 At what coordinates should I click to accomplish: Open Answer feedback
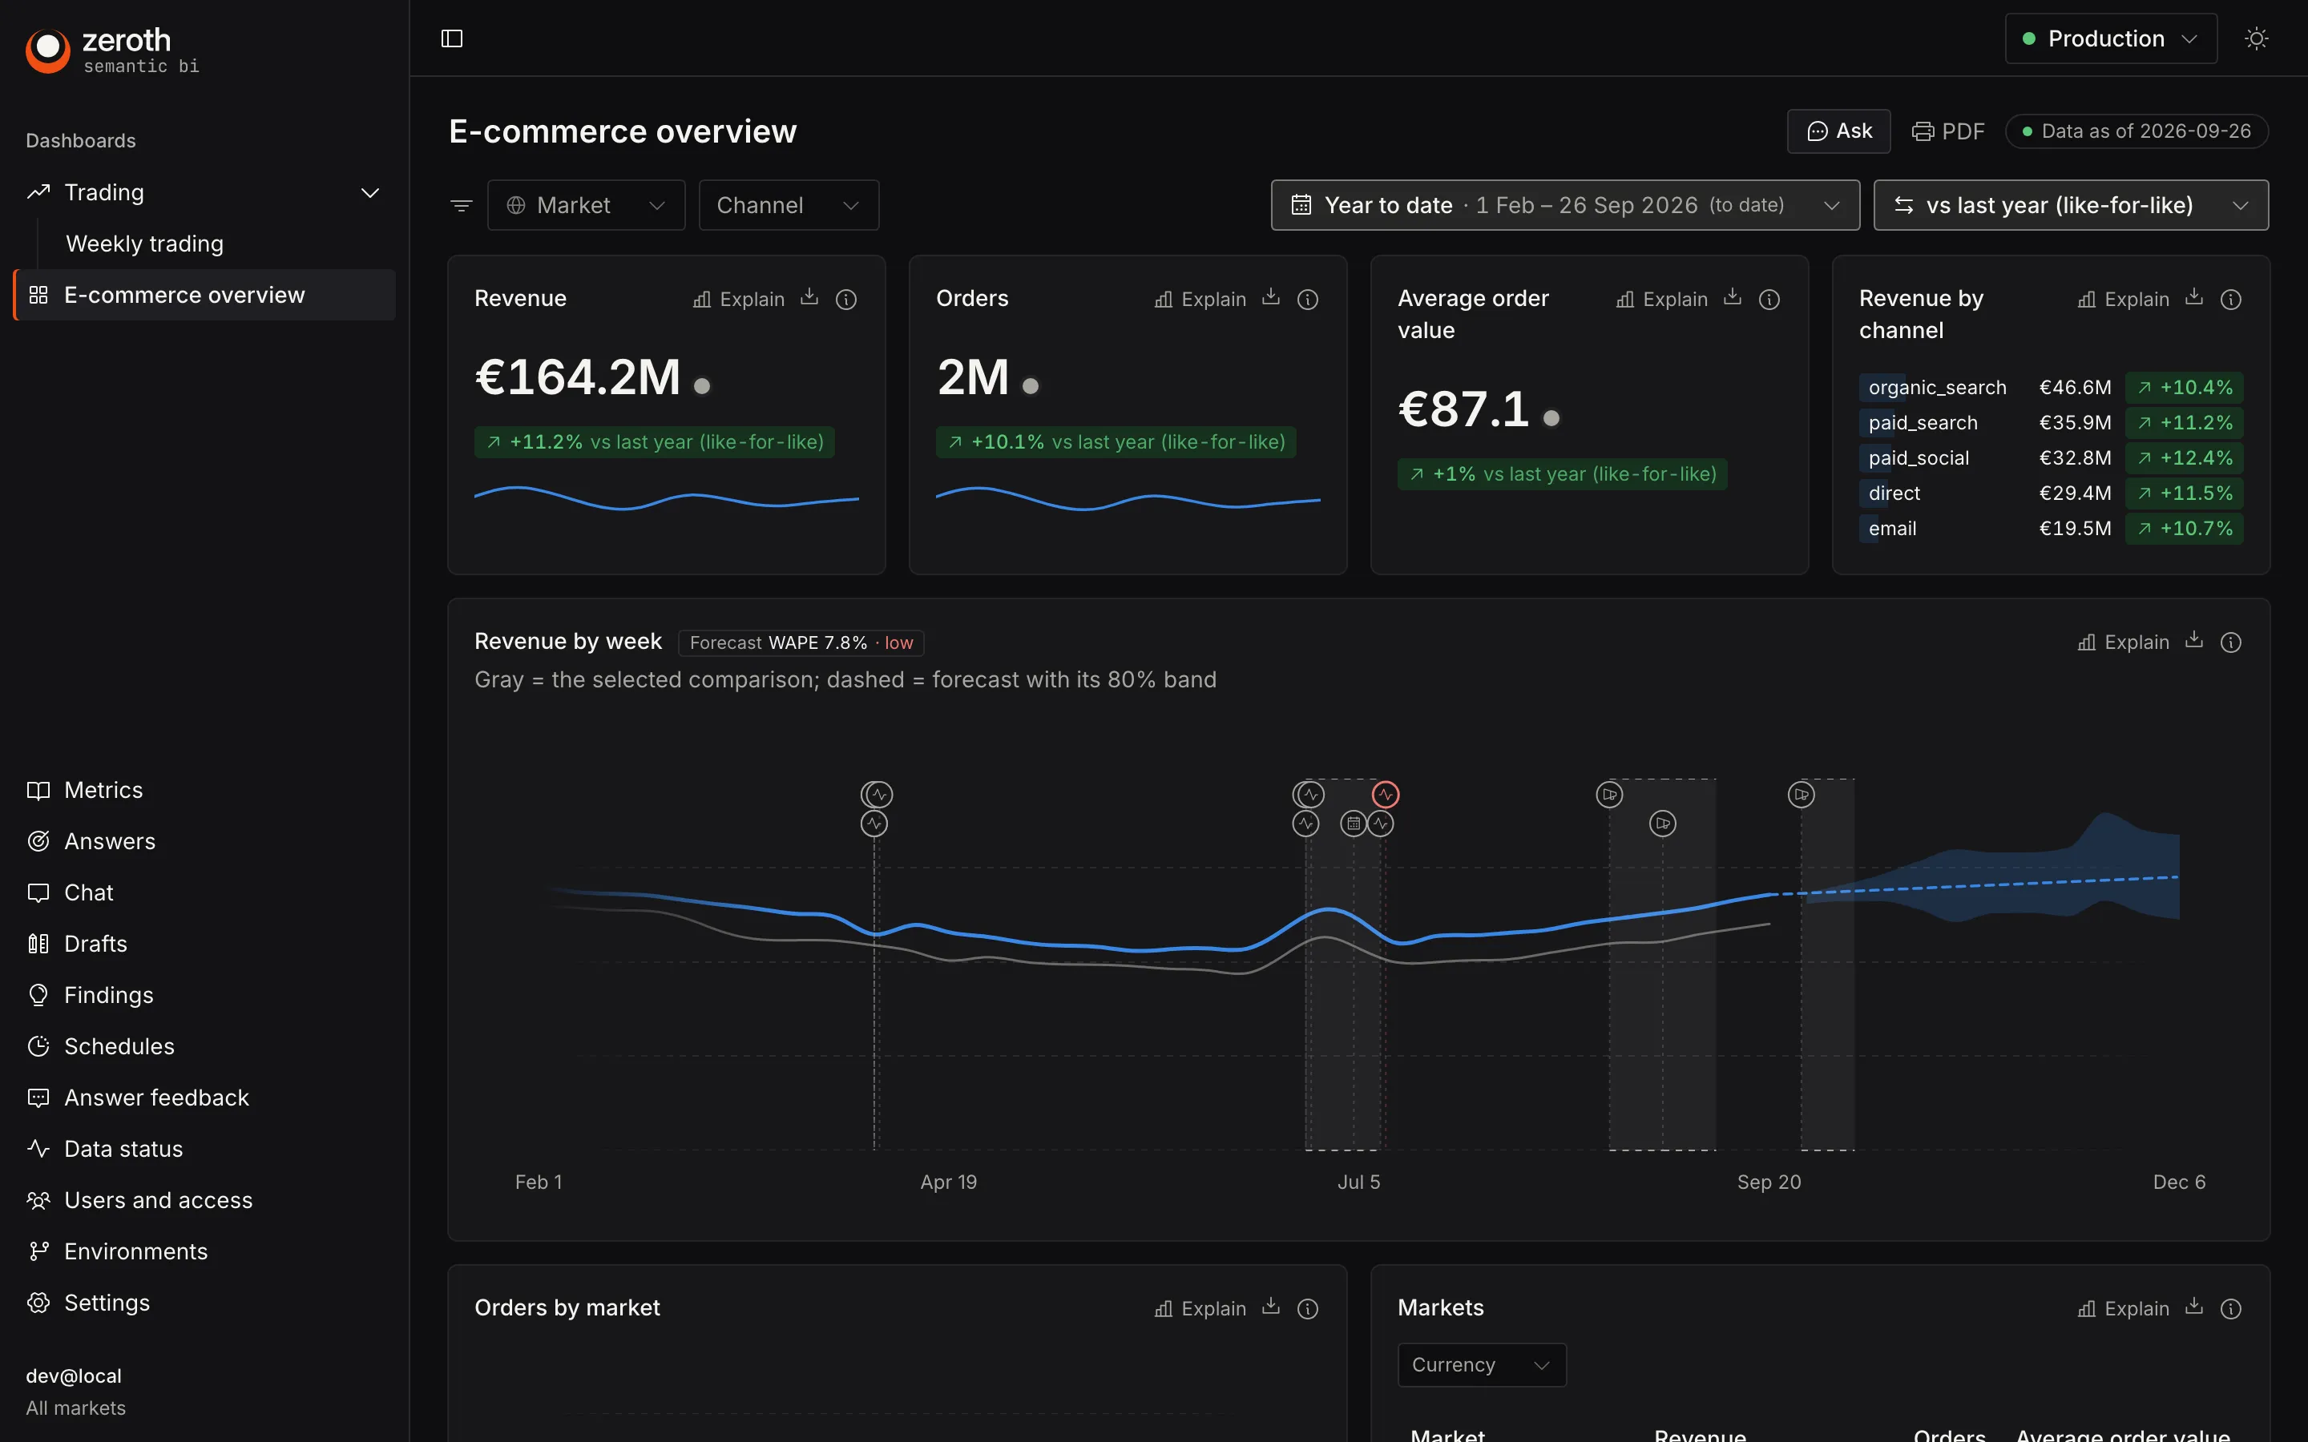point(155,1098)
